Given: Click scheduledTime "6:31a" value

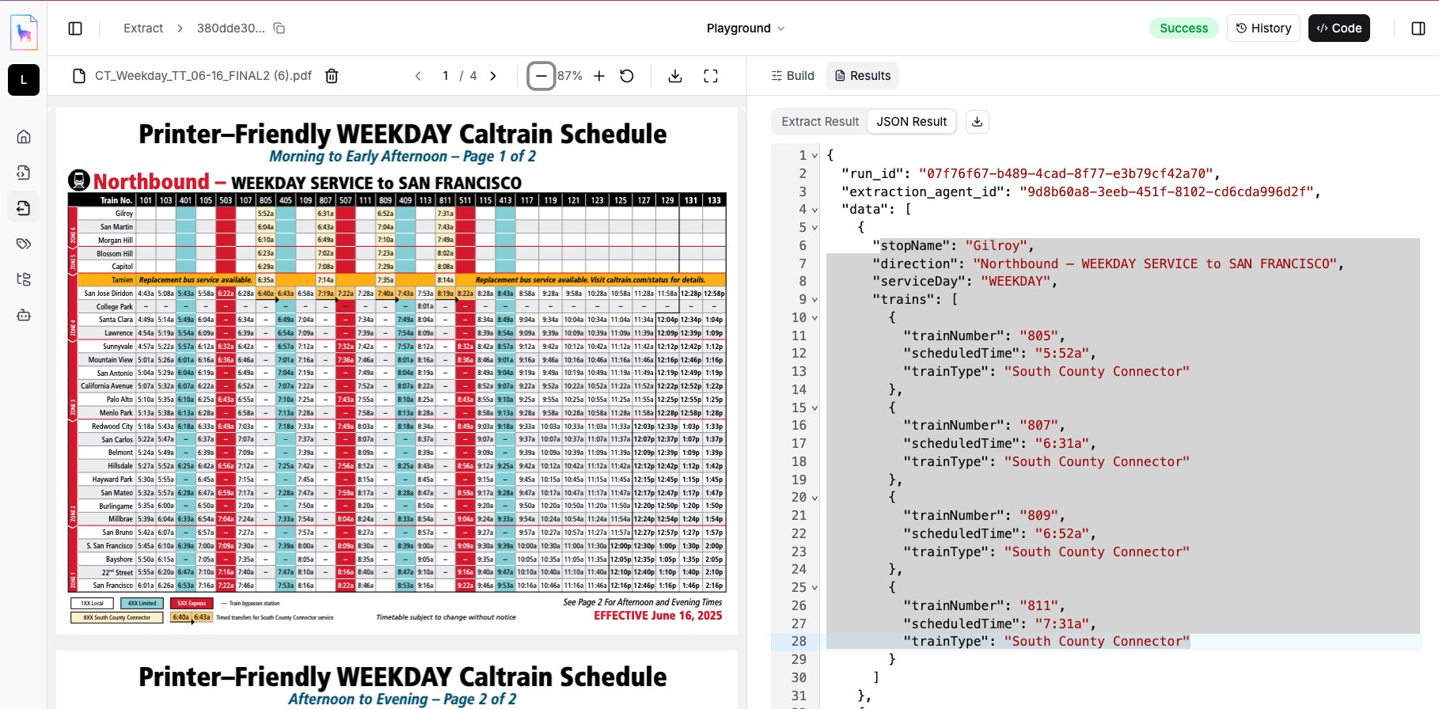Looking at the screenshot, I should (x=1061, y=444).
